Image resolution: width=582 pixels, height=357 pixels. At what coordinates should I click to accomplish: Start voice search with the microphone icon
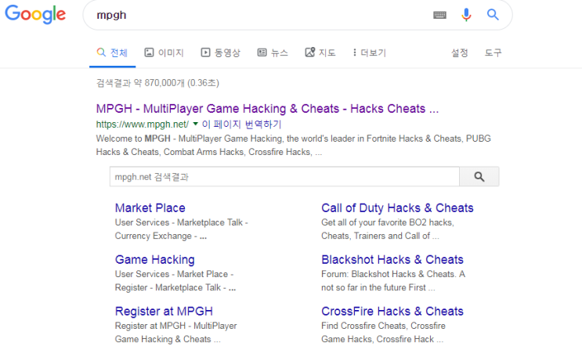[466, 15]
